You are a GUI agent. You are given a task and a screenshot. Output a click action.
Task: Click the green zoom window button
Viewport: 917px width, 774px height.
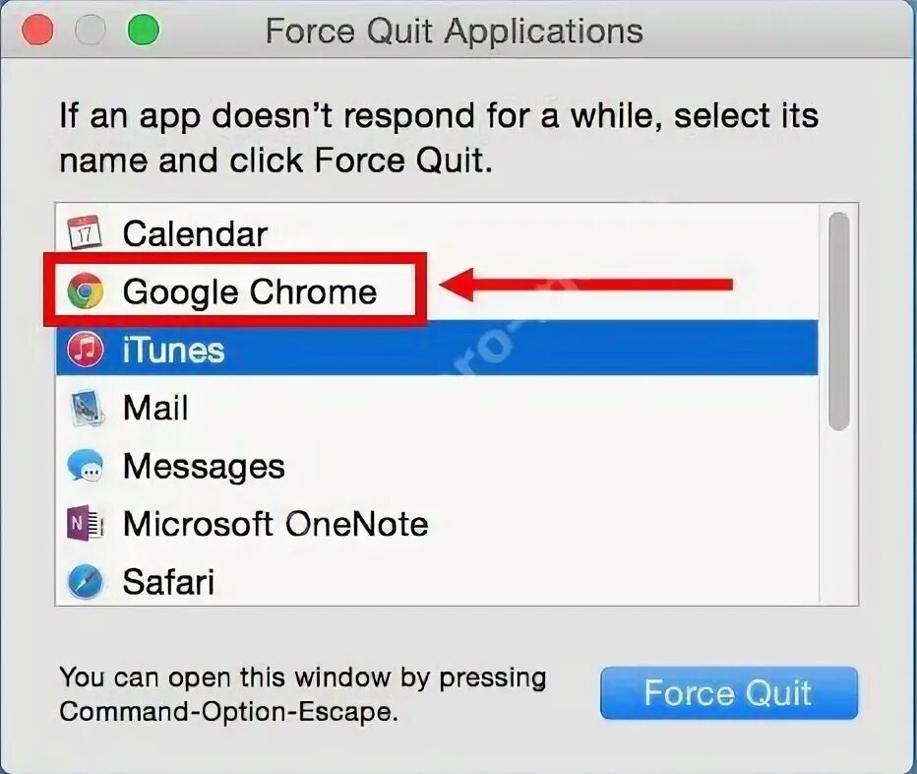click(144, 30)
